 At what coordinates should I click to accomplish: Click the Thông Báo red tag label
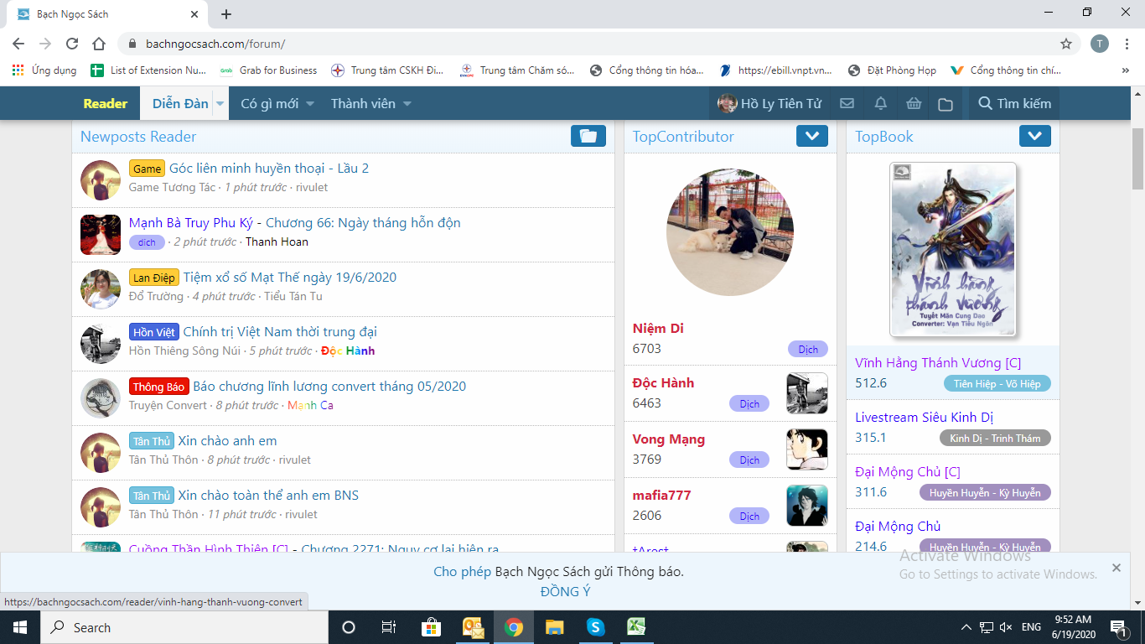pos(158,387)
